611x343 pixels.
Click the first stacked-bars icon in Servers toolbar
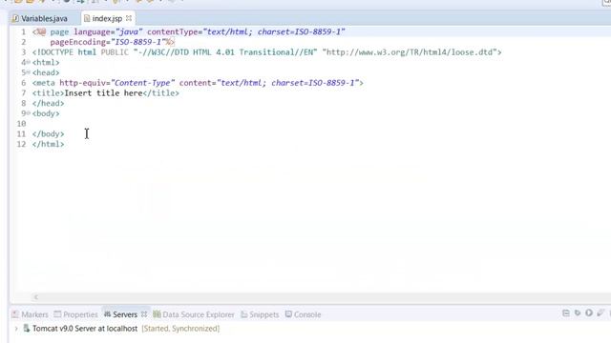pos(566,313)
